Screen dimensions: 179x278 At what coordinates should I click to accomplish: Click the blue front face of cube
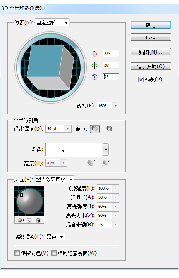tap(45, 61)
